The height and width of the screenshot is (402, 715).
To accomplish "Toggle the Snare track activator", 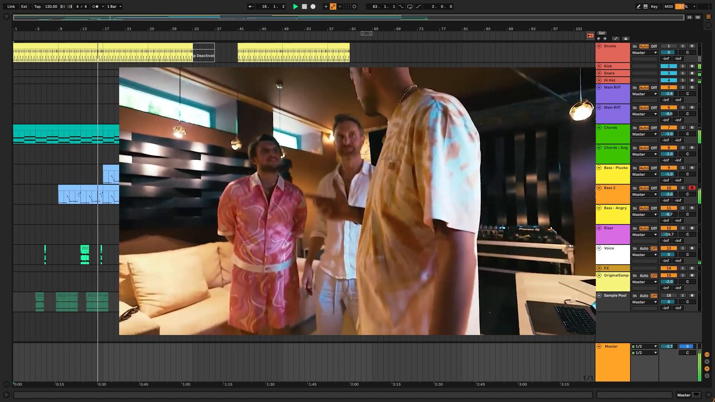I will pyautogui.click(x=668, y=73).
